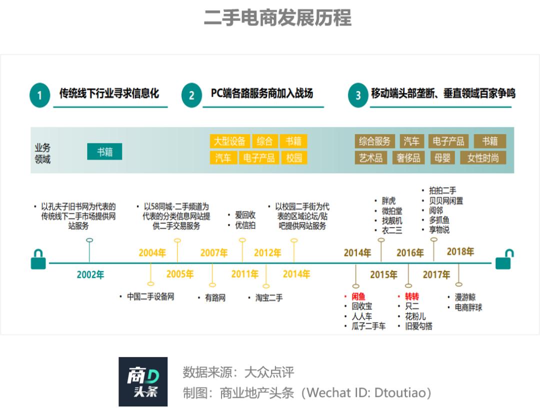This screenshot has width=540, height=408.
Task: Click the 人人车 entry
Action: tap(362, 316)
